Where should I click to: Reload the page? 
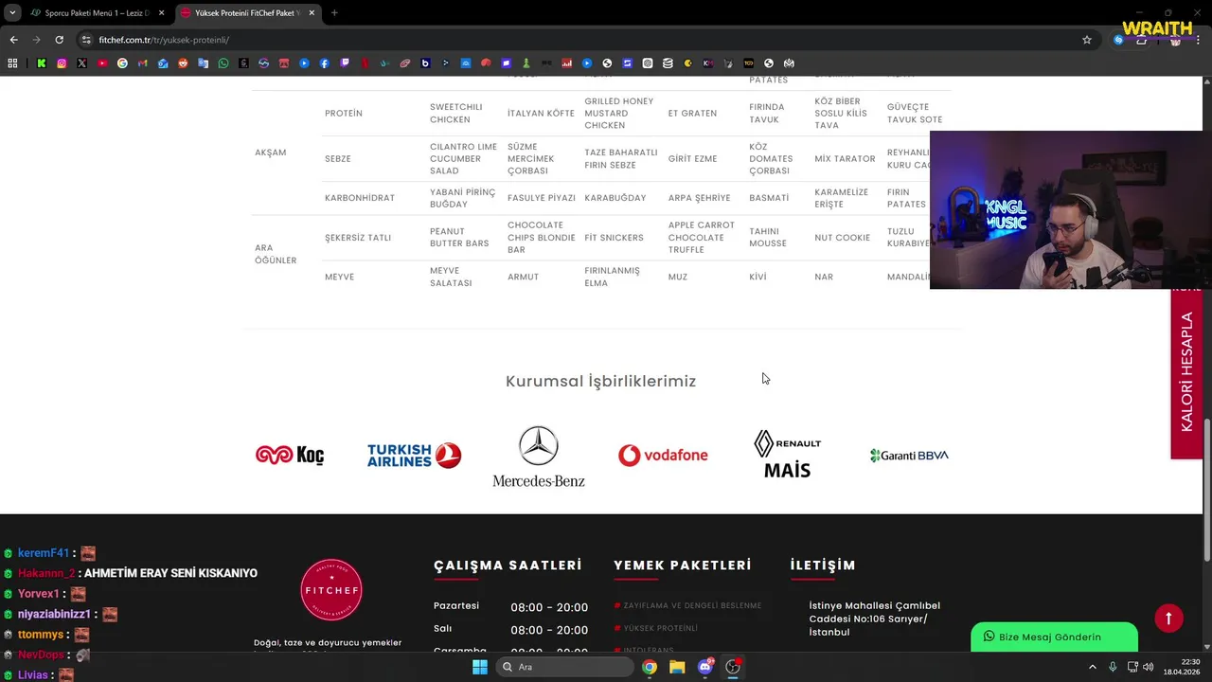coord(59,40)
